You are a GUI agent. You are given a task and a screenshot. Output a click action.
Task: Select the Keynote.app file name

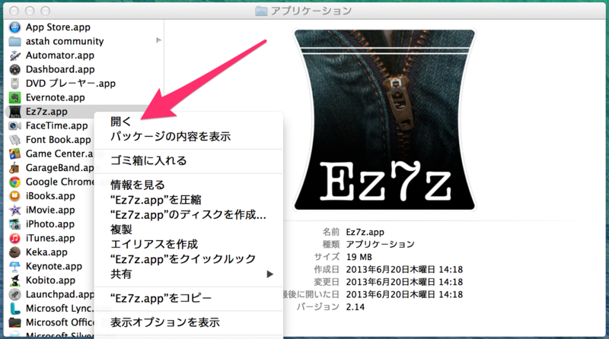[x=54, y=267]
